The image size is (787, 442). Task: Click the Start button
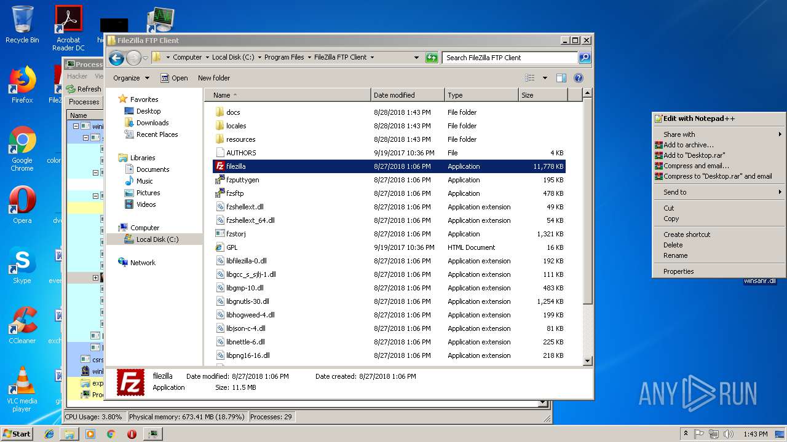[17, 433]
